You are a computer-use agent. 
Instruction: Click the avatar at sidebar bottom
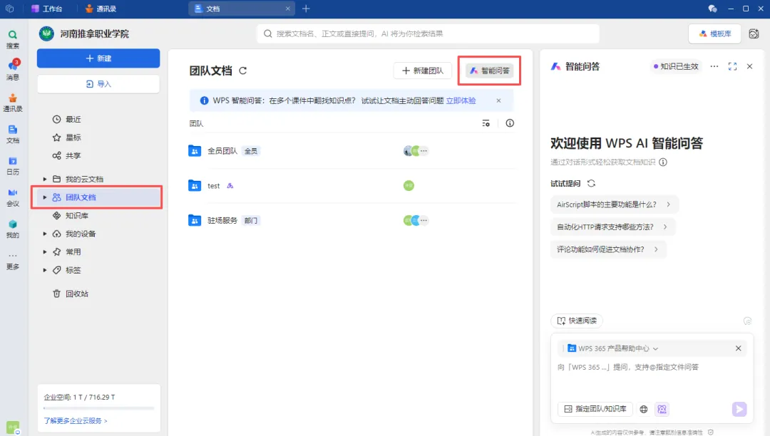point(13,427)
